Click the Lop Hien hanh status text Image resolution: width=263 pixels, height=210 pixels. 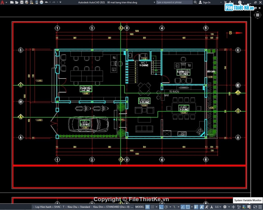[83, 207]
